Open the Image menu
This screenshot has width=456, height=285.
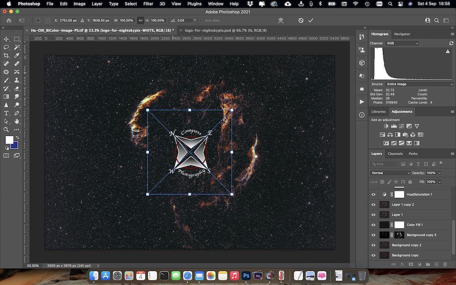coord(79,4)
